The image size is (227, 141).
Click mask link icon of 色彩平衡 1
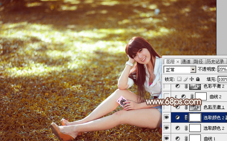tap(186, 107)
